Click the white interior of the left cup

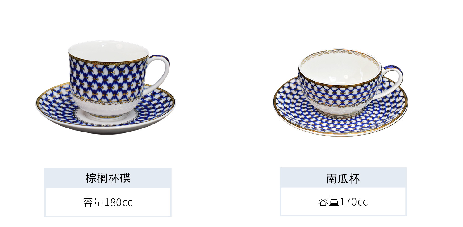click(108, 51)
